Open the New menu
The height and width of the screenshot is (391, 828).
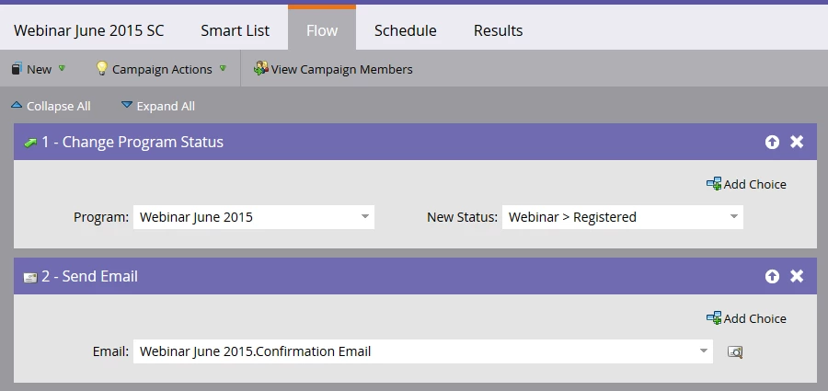coord(39,69)
